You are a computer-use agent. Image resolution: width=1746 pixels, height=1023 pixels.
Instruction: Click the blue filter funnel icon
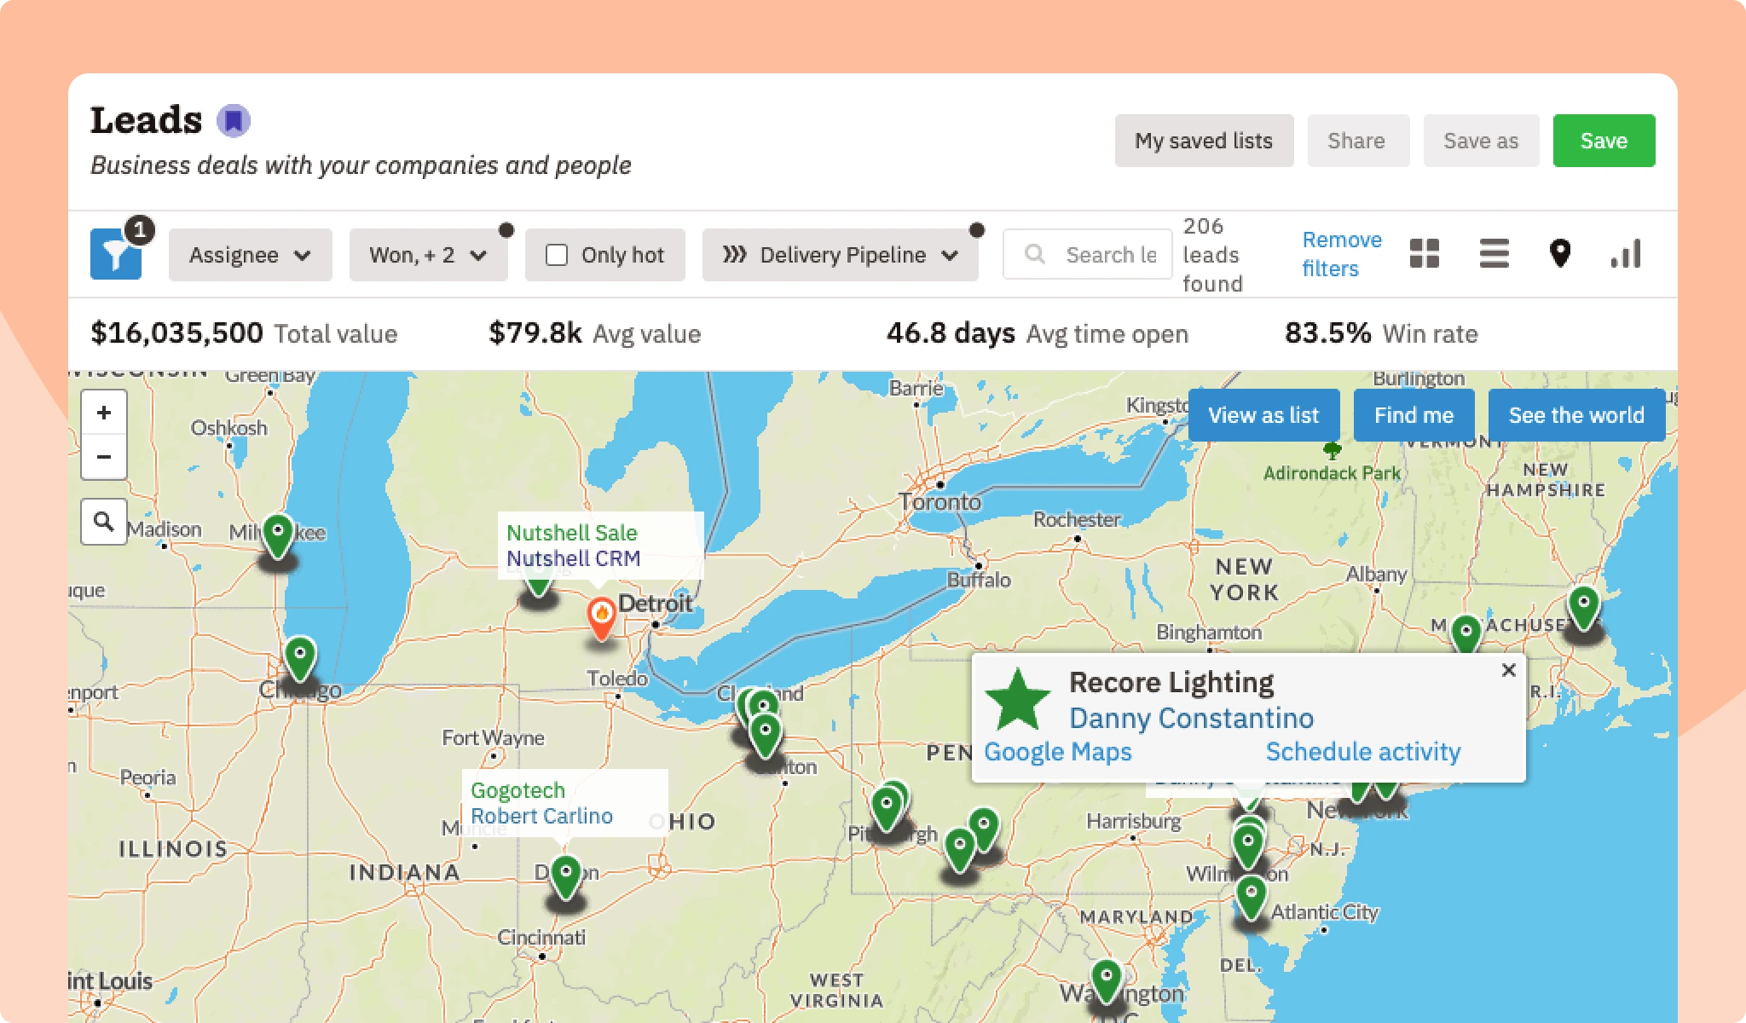(116, 254)
